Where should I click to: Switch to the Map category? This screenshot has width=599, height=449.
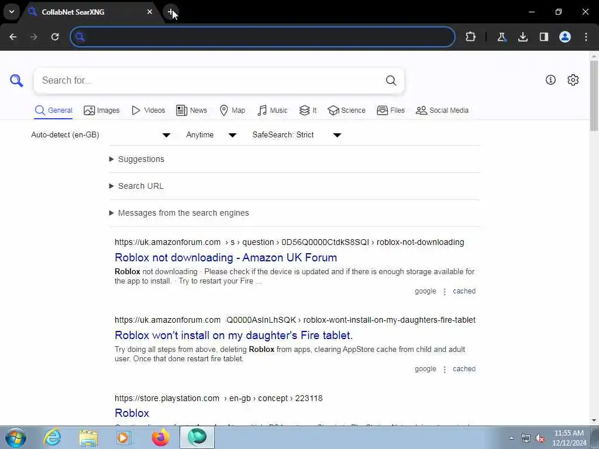pos(232,110)
